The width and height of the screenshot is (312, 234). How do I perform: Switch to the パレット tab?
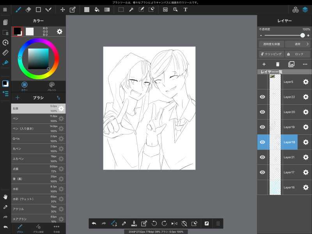52,86
